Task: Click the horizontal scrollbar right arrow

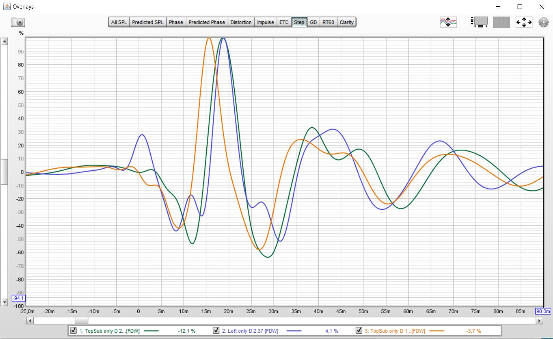Action: tap(539, 321)
